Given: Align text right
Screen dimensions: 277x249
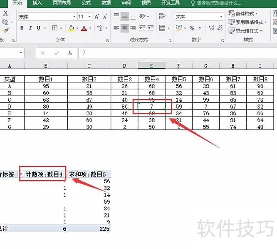Looking at the screenshot, I should (x=133, y=28).
